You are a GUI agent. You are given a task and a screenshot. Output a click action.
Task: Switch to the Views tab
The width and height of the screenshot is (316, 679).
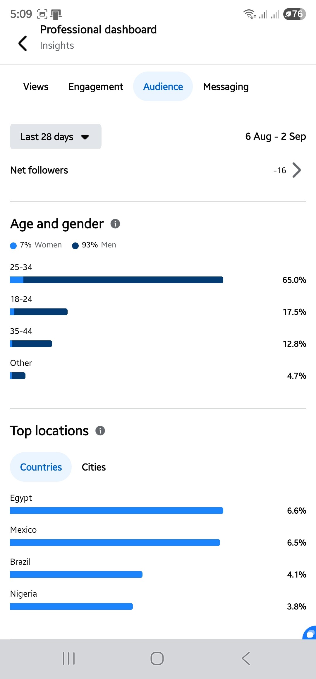pos(36,86)
